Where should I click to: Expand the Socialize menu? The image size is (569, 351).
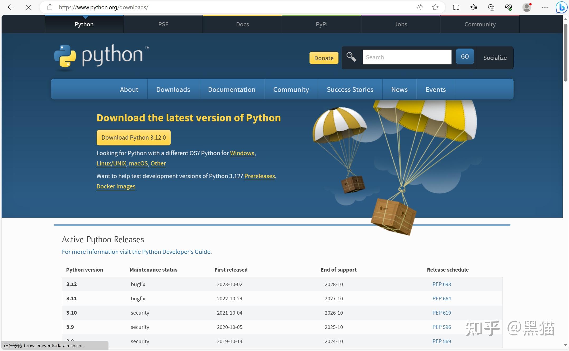(x=495, y=58)
